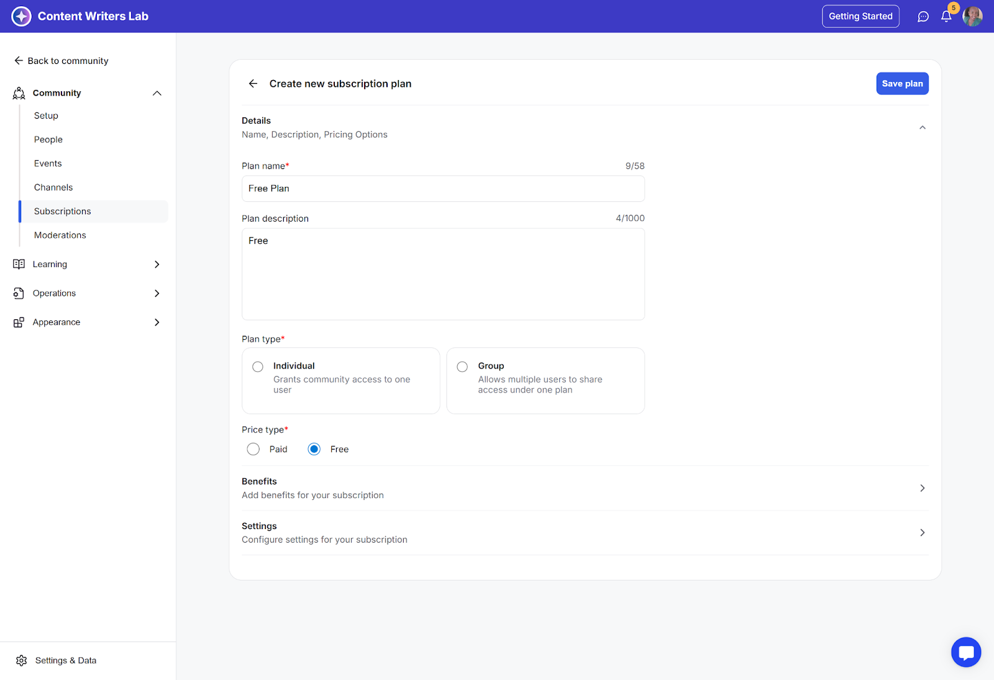Click the back arrow beside Create new subscription plan

pos(253,84)
